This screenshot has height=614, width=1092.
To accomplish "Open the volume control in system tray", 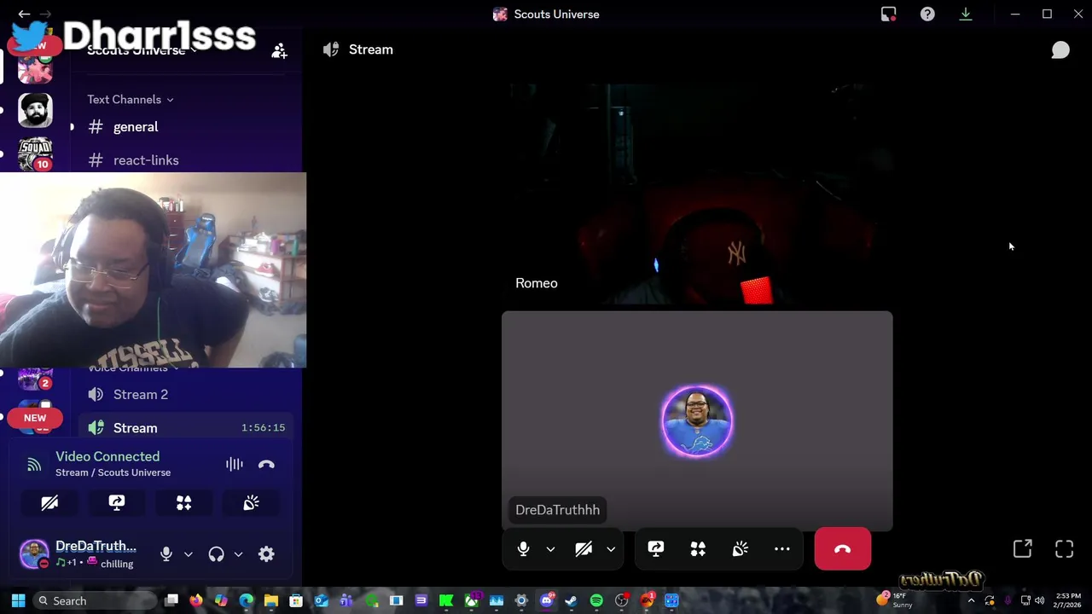I will 1039,600.
